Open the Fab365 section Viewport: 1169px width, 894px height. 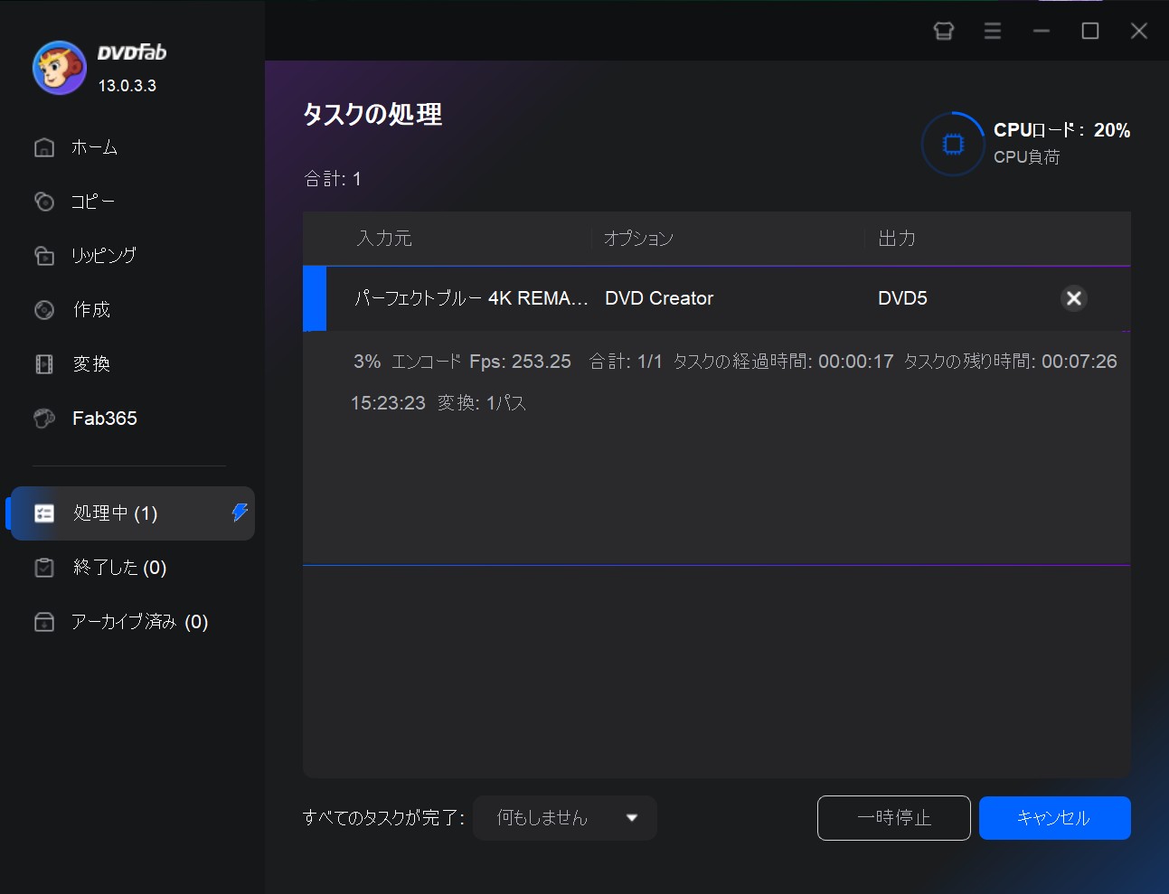pos(104,418)
